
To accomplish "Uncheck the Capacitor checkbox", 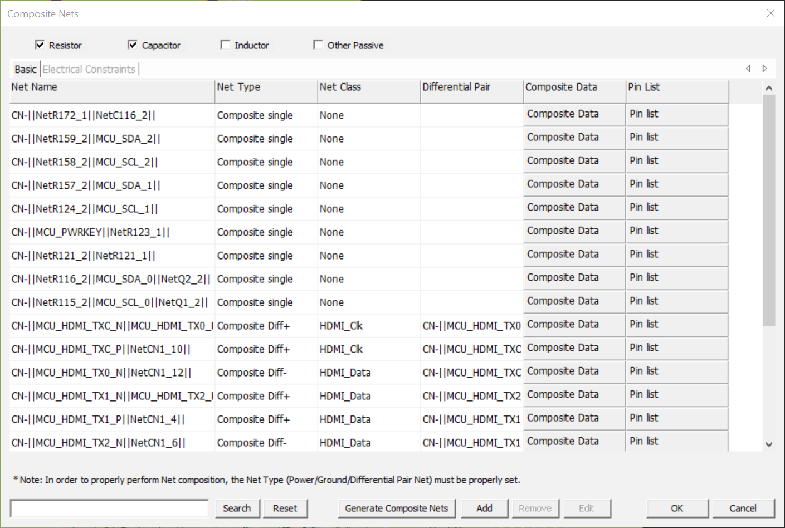I will pyautogui.click(x=133, y=45).
